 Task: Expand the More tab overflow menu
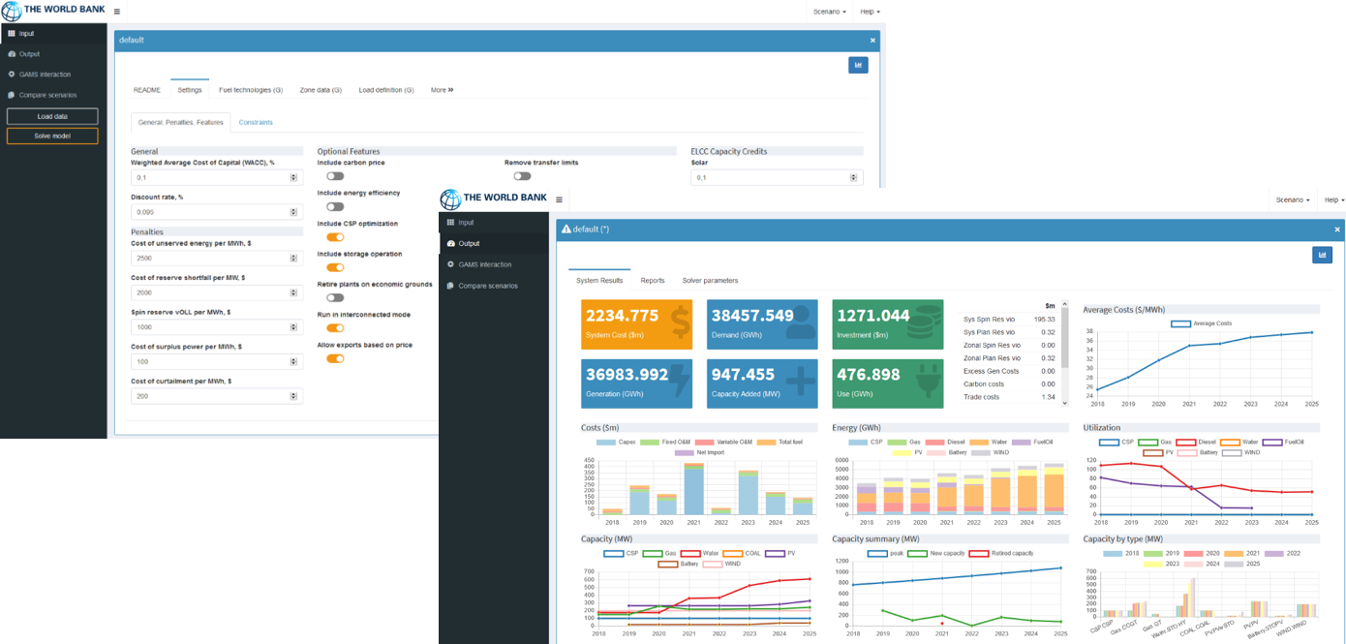442,90
